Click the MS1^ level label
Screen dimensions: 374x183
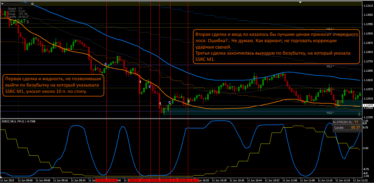click(330, 29)
